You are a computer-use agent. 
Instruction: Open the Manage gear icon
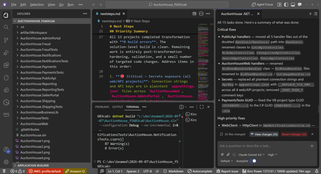6,162
